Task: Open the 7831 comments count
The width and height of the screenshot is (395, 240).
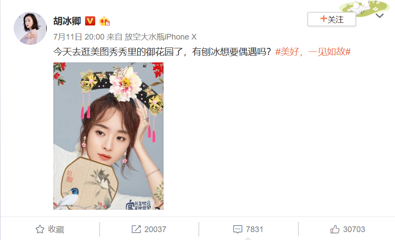Action: (254, 229)
